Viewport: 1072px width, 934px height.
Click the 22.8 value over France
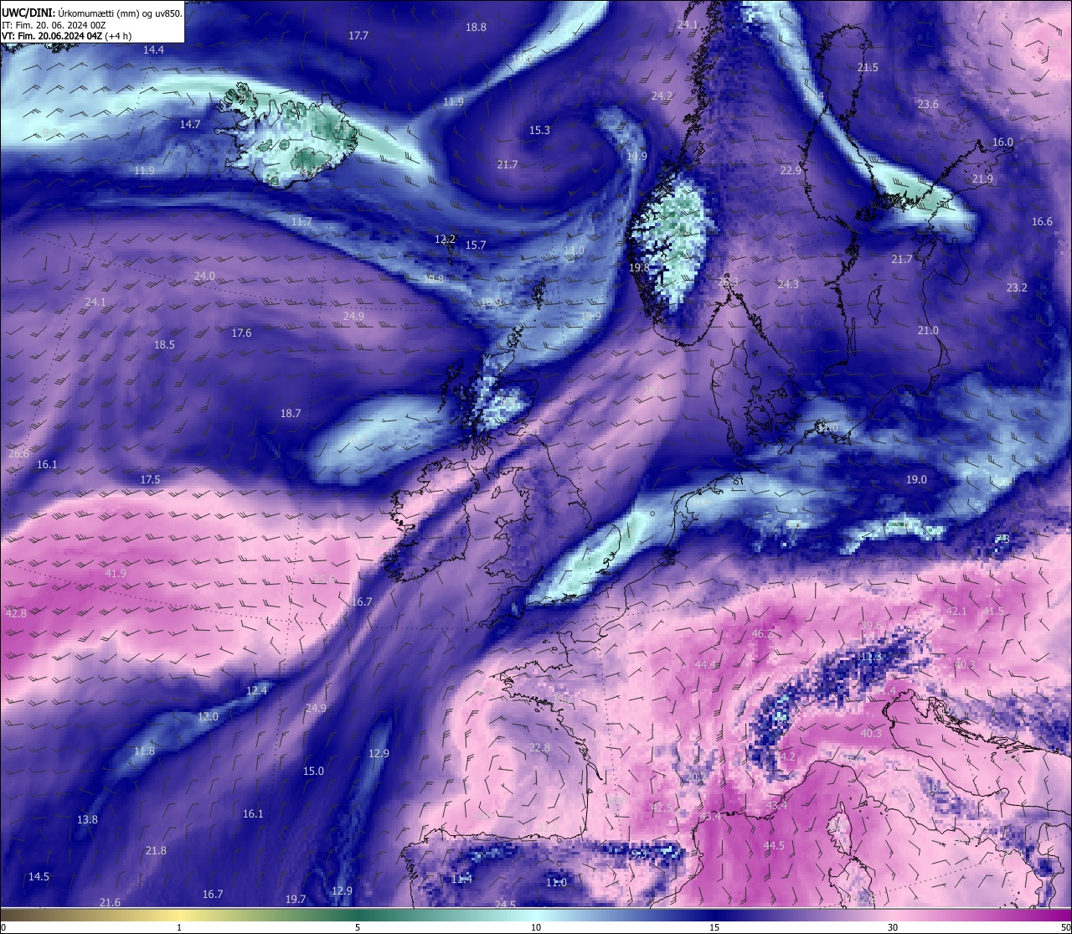click(x=539, y=747)
